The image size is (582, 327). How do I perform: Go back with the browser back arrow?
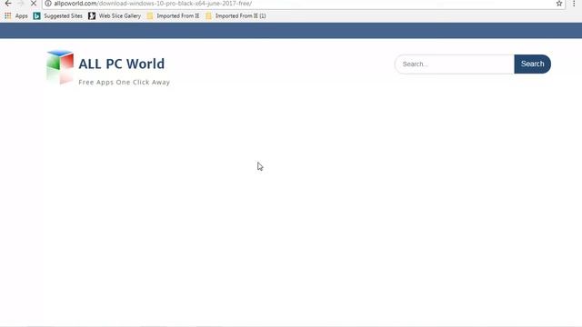pyautogui.click(x=8, y=4)
